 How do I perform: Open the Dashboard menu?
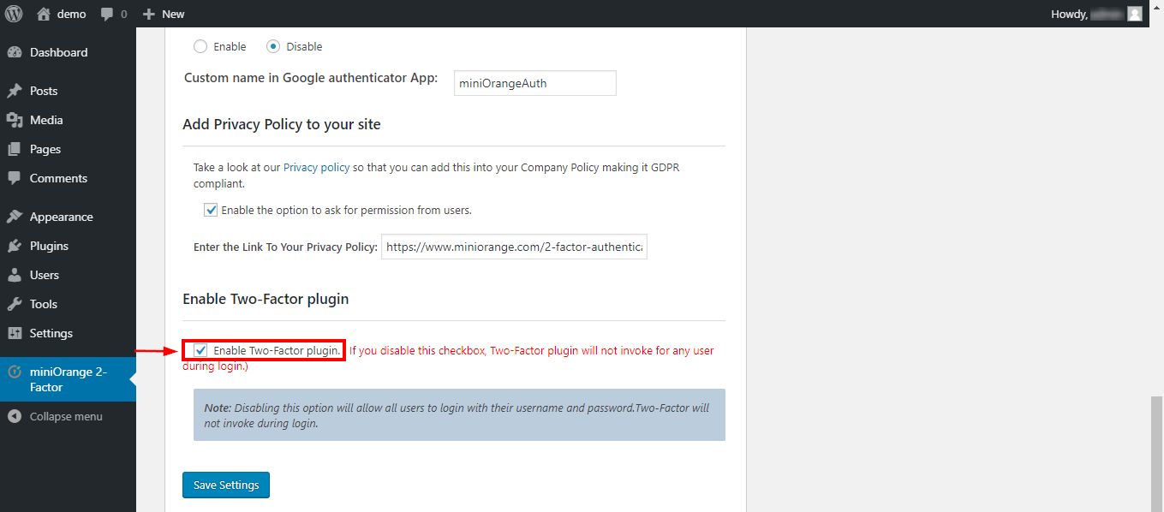[x=68, y=52]
